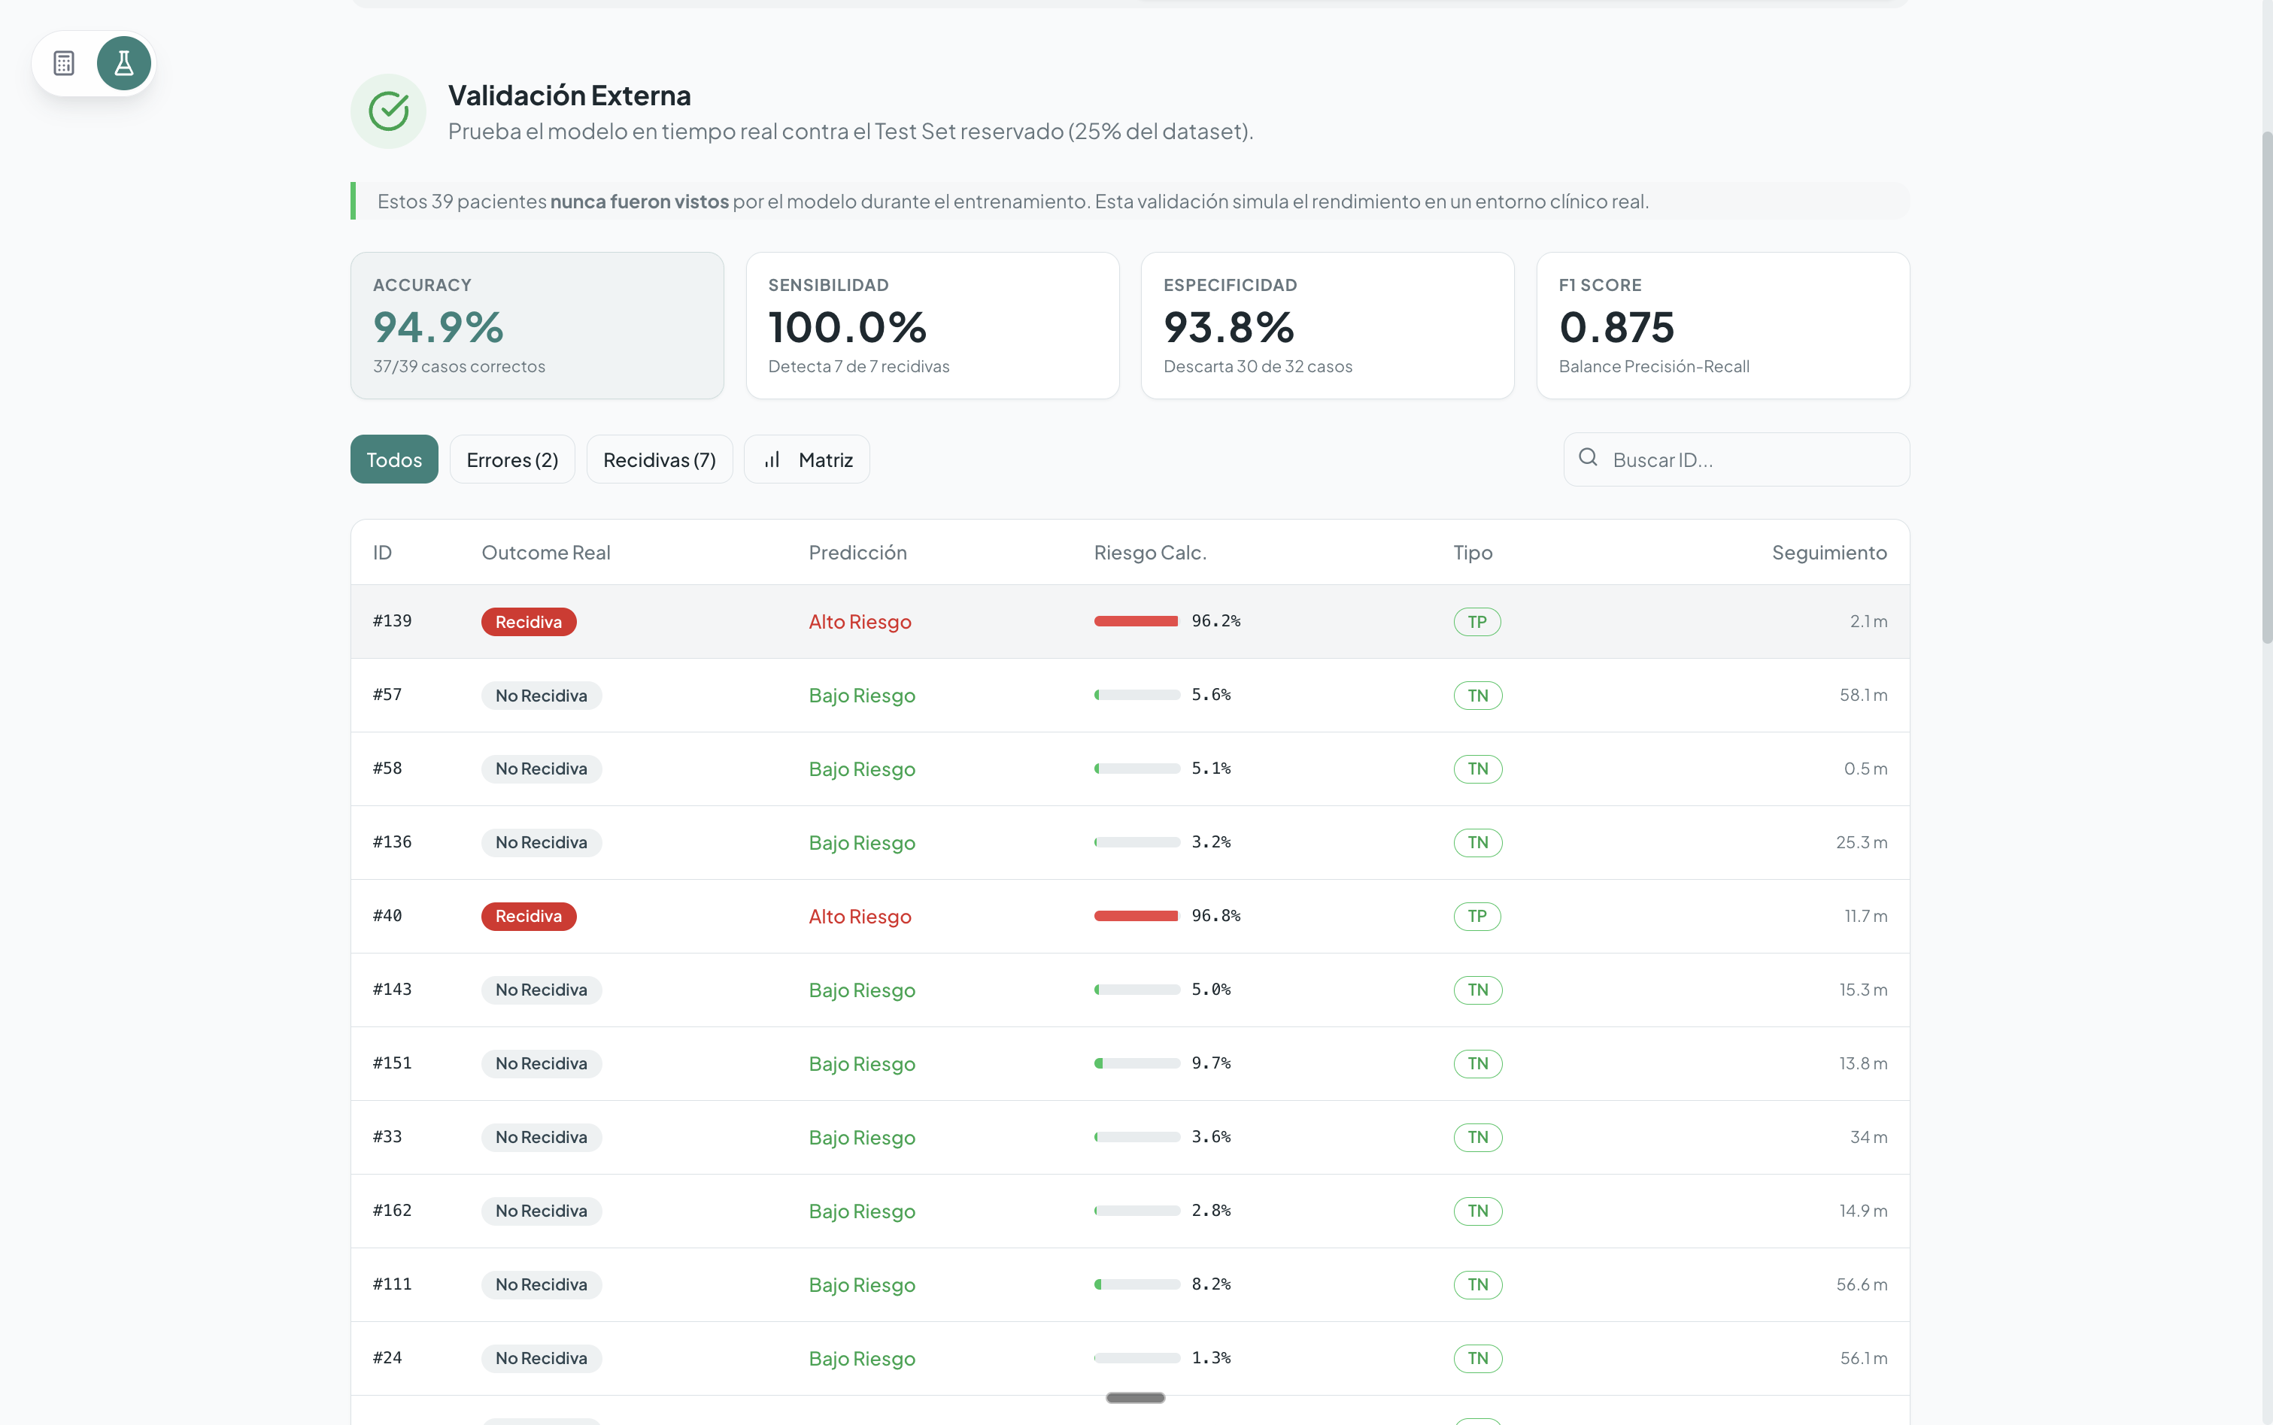Viewport: 2273px width, 1425px height.
Task: Click the Riesgo Calc. column header
Action: 1149,552
